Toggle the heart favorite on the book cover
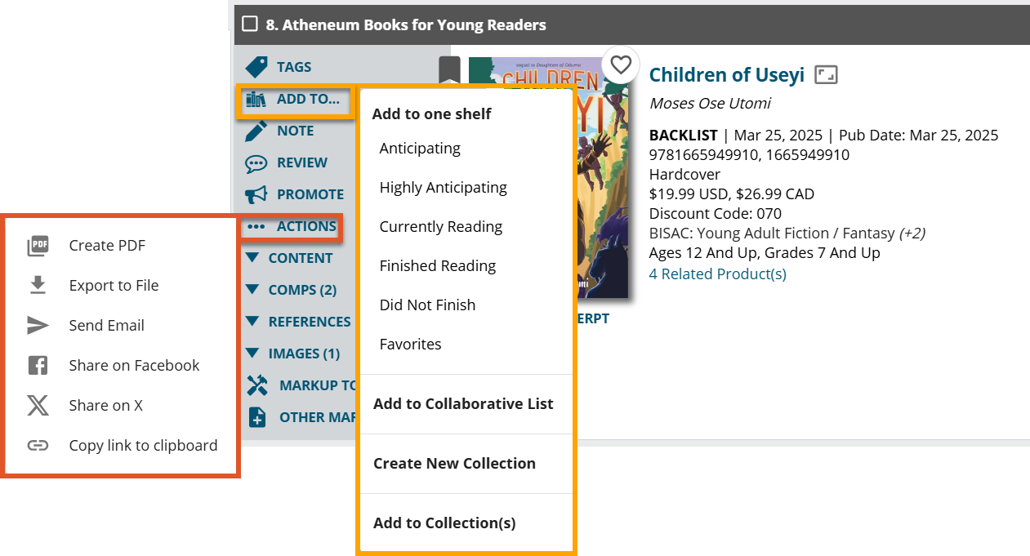This screenshot has height=556, width=1030. pyautogui.click(x=622, y=64)
